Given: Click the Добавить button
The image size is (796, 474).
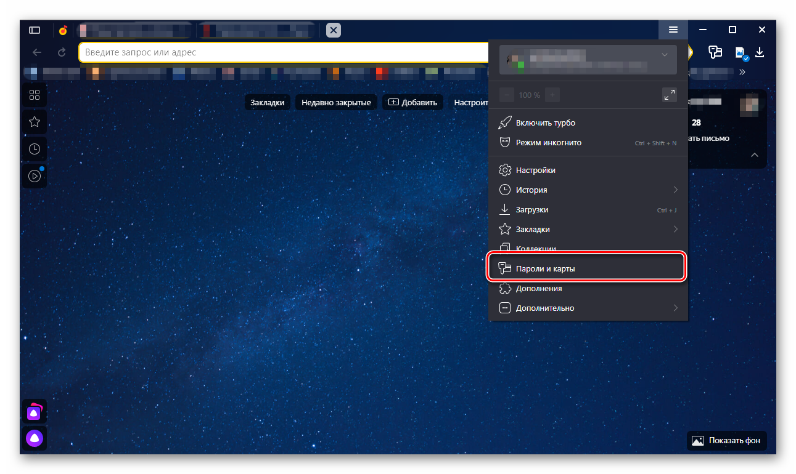Looking at the screenshot, I should tap(412, 102).
